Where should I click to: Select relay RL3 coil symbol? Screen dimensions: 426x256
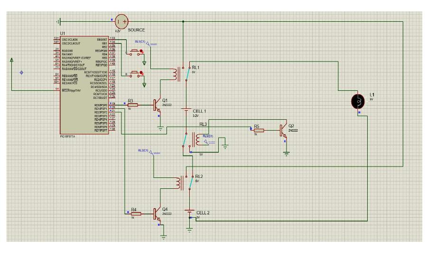197,139
